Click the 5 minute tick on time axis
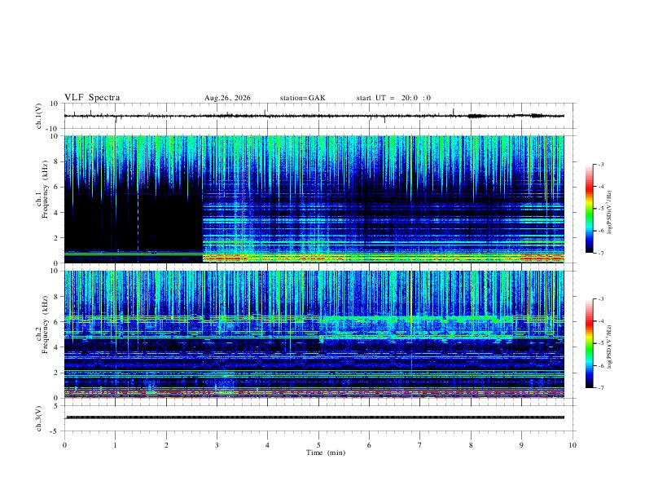645x499 pixels. pos(318,445)
